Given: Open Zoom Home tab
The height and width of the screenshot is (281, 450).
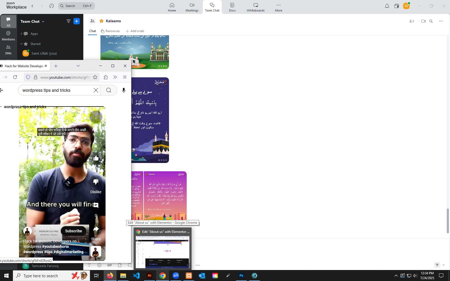Looking at the screenshot, I should 172,7.
